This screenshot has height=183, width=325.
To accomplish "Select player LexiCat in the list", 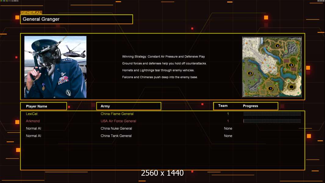I will point(32,114).
